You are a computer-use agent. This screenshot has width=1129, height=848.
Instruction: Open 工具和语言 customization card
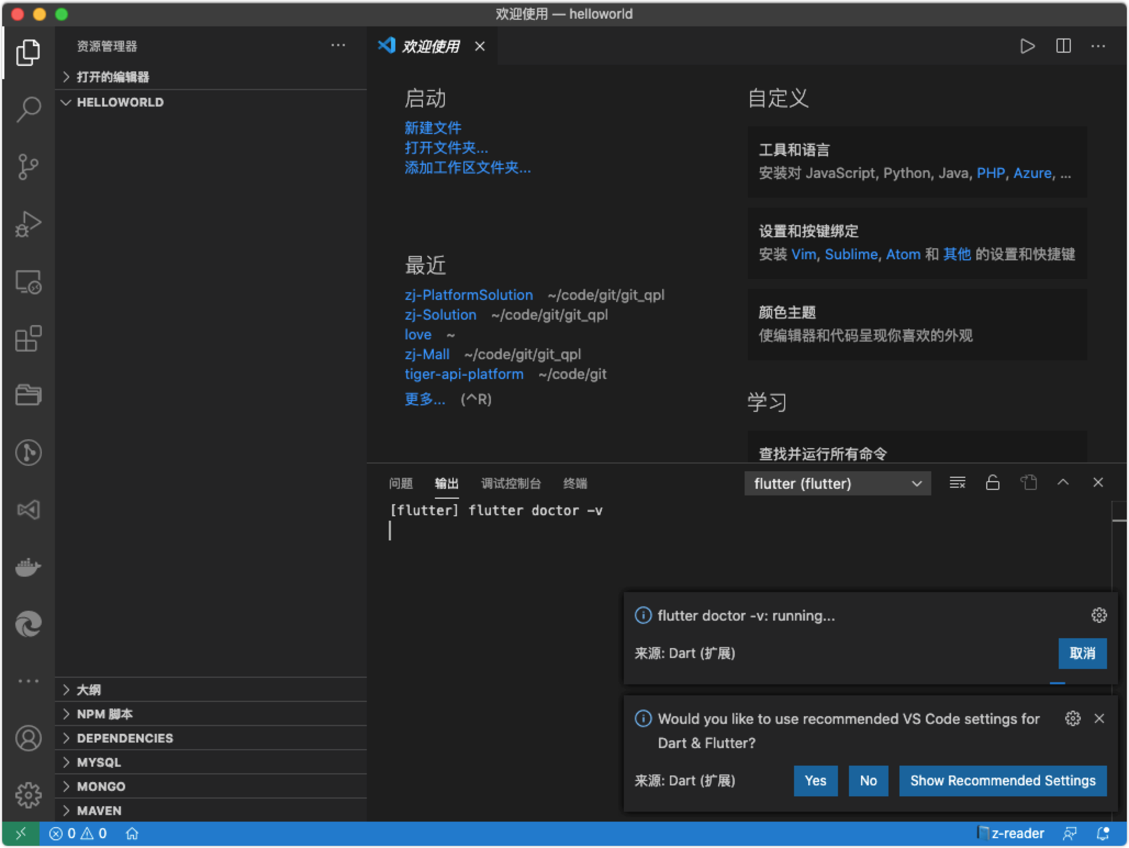click(917, 161)
